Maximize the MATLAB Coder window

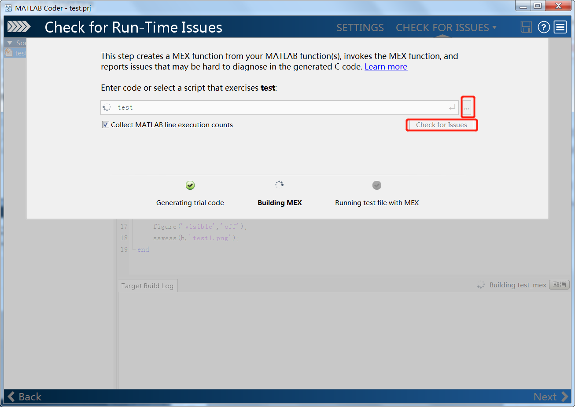tap(538, 6)
